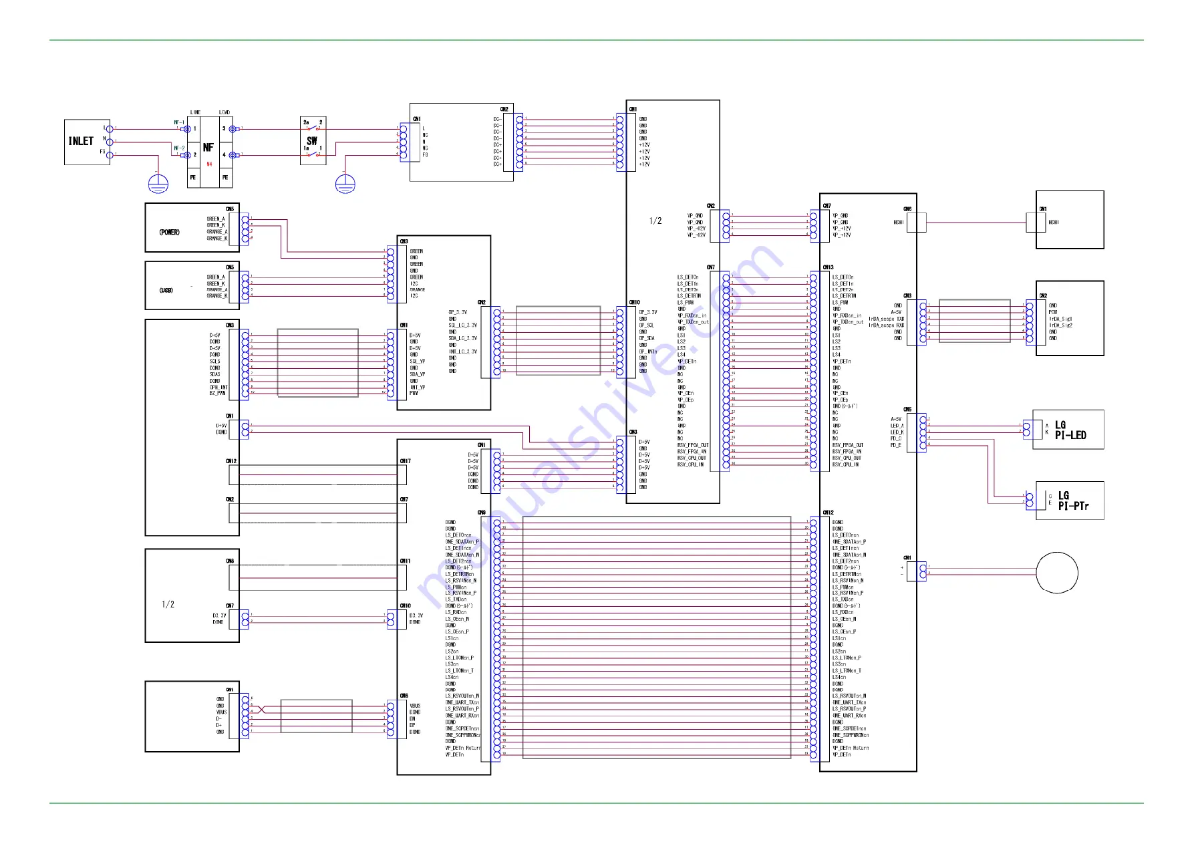Click the LED_A pin label
1194x844 pixels.
(897, 426)
